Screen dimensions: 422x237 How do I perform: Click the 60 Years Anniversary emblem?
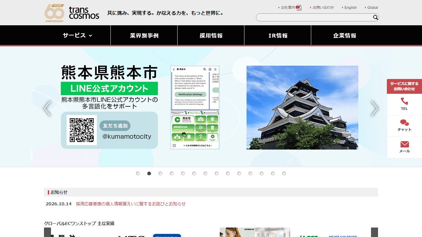coord(55,13)
